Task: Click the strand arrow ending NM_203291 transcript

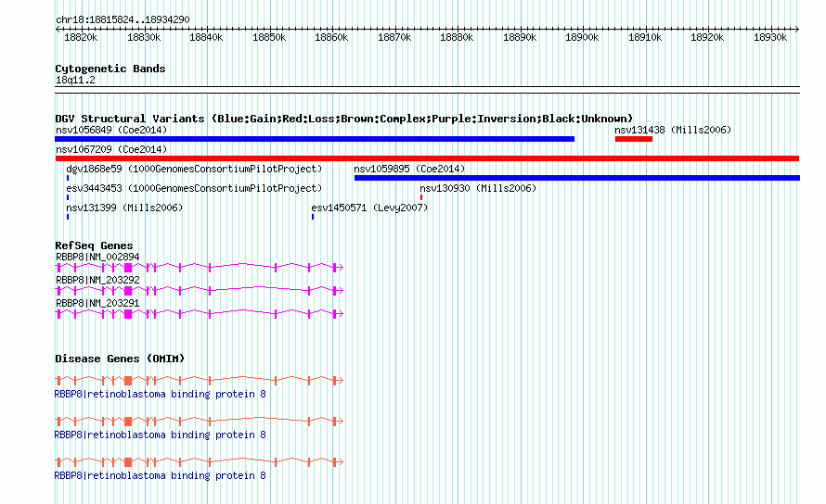Action: (341, 314)
